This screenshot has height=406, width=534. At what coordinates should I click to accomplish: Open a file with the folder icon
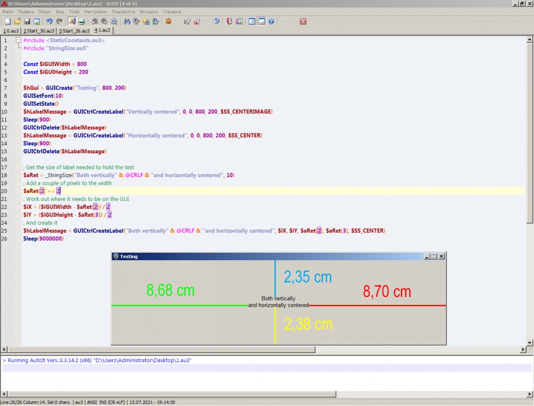[17, 21]
